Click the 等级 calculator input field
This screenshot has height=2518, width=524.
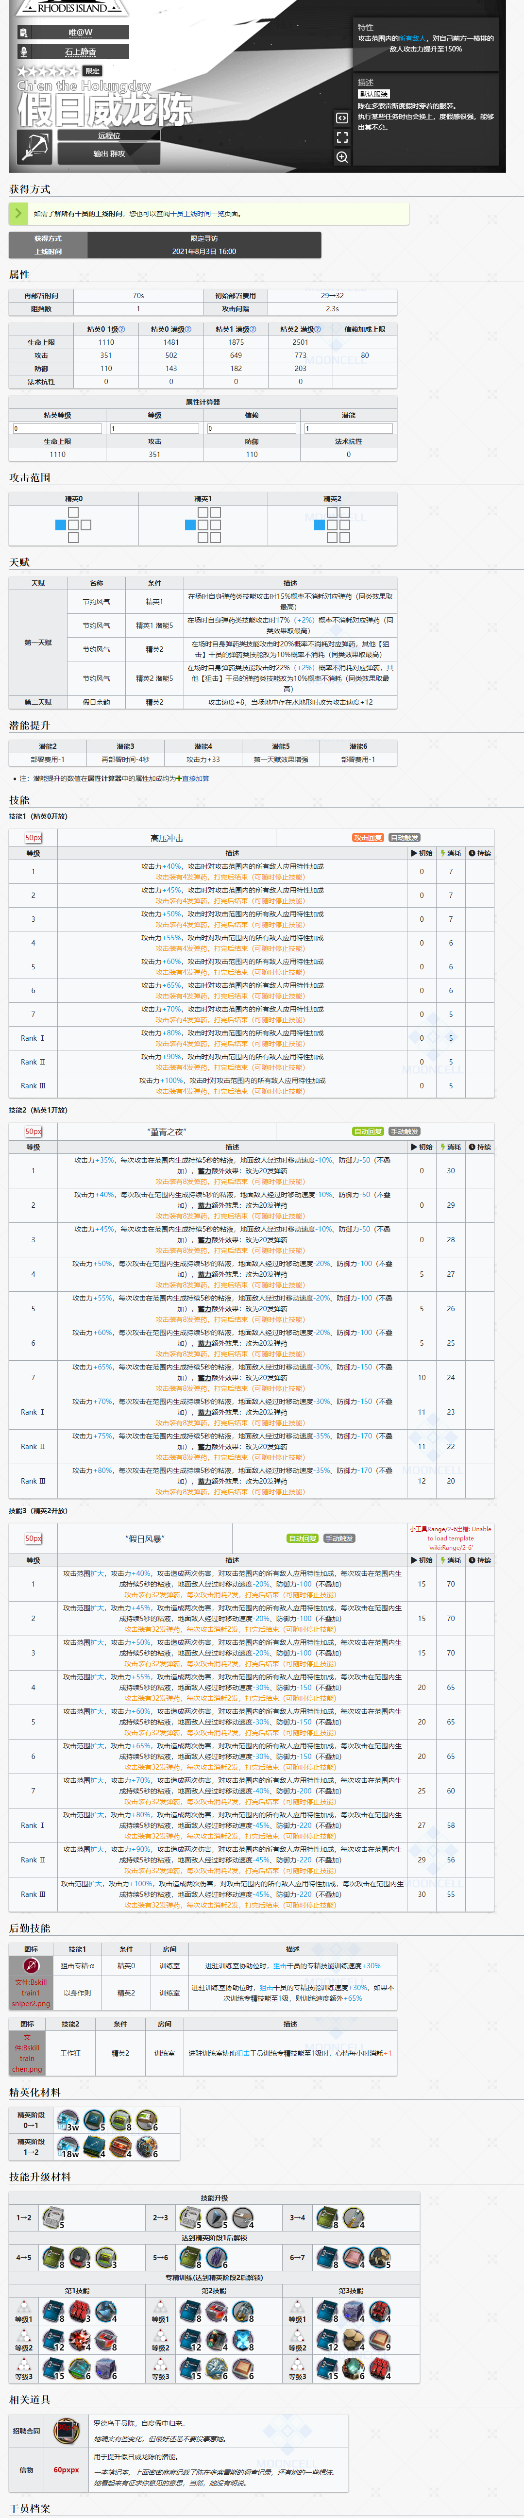(153, 428)
